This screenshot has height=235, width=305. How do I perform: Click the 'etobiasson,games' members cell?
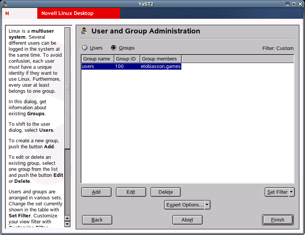(161, 66)
